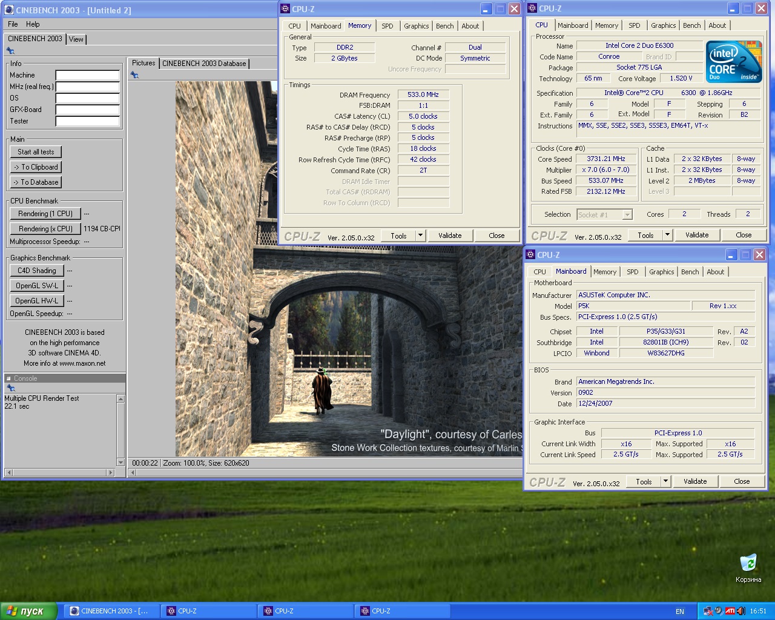The image size is (775, 620).
Task: Switch to CINEBENCH 2003 taskbar button
Action: [113, 611]
